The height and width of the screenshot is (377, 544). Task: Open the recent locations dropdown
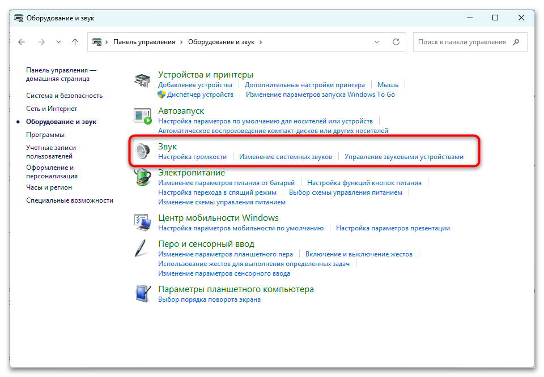coord(58,42)
